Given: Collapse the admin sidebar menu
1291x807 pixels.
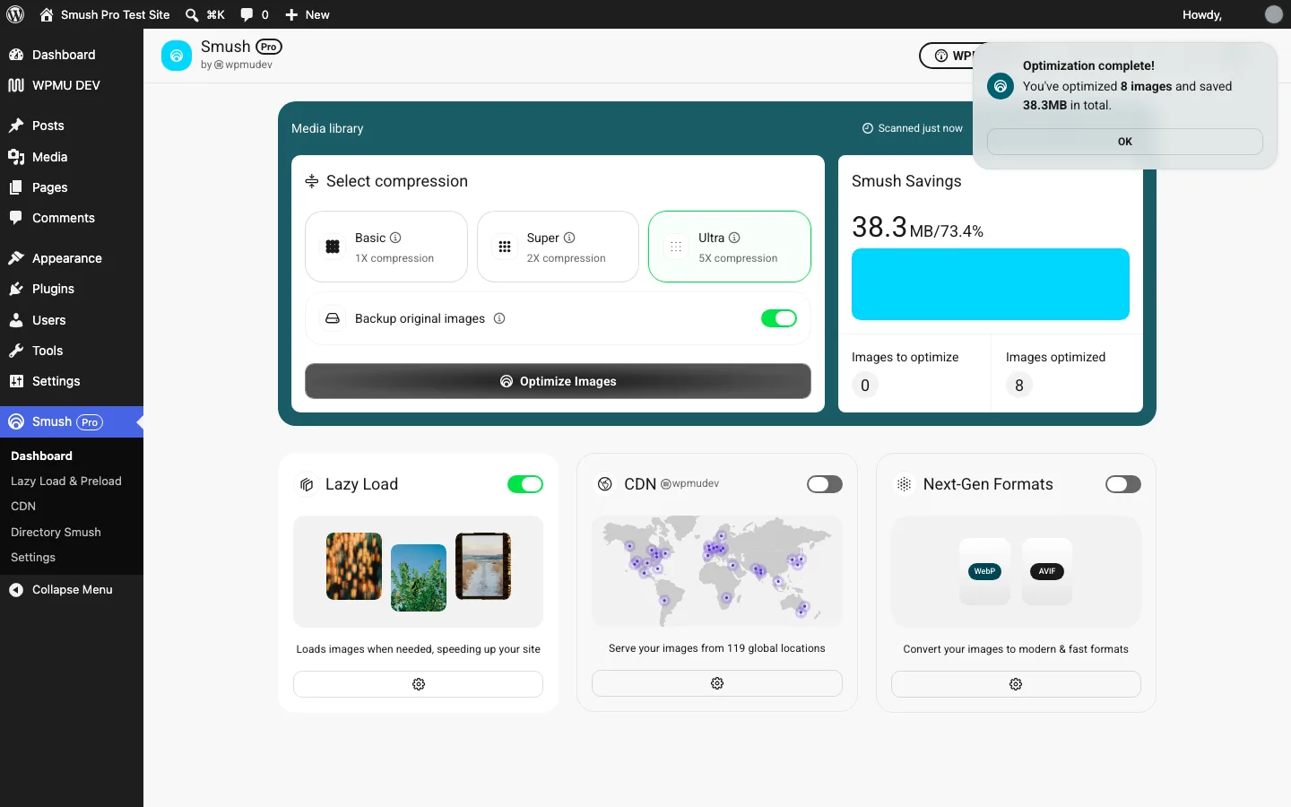Looking at the screenshot, I should pos(72,590).
